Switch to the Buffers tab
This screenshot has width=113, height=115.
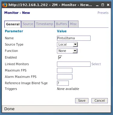[x=61, y=24]
